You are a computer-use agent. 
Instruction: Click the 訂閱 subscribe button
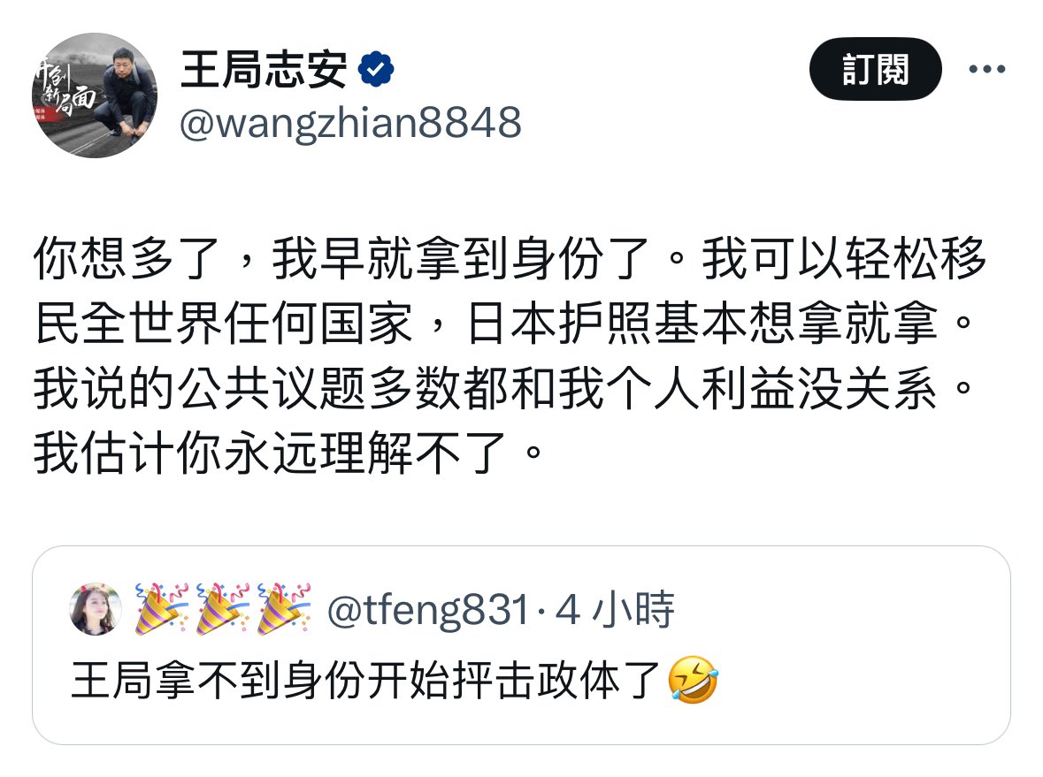point(875,69)
